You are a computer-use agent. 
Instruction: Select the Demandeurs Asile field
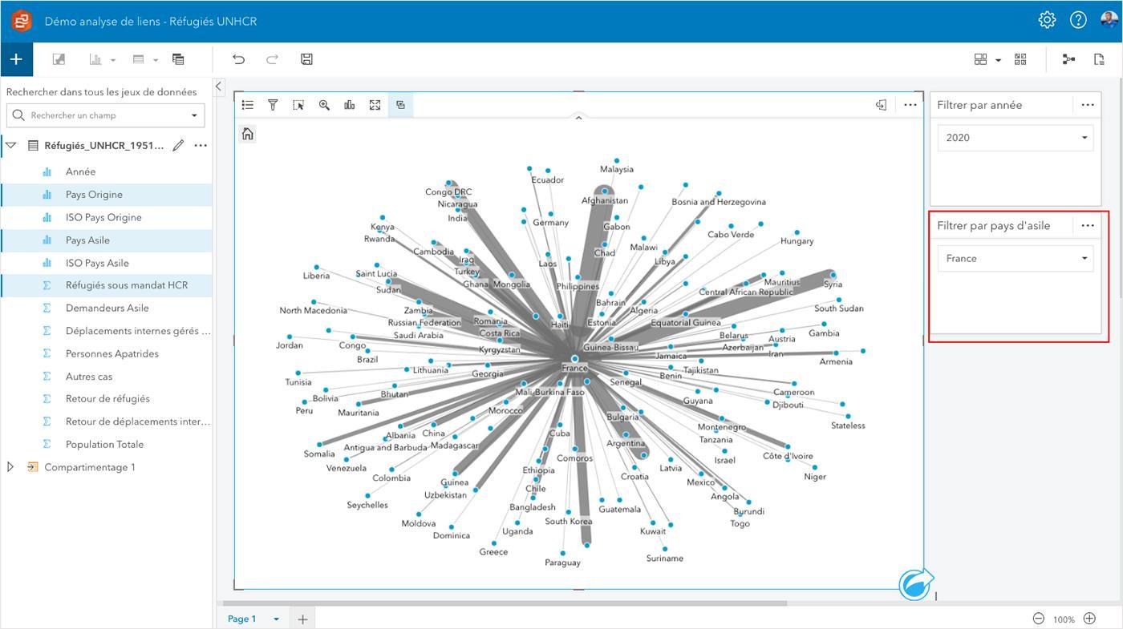[107, 308]
